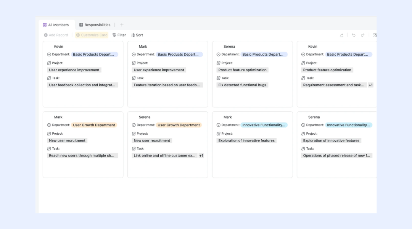The width and height of the screenshot is (412, 229).
Task: Expand the +1 badge on Serena's Link online task
Action: [x=201, y=156]
